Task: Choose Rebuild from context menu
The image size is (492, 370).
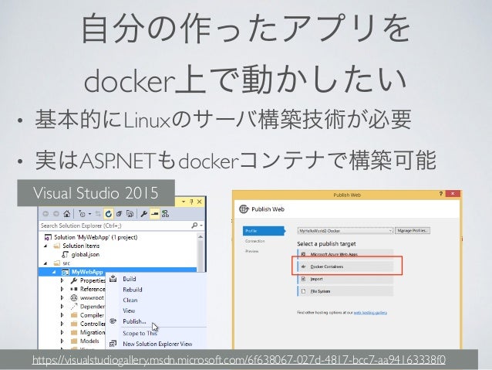Action: [133, 290]
